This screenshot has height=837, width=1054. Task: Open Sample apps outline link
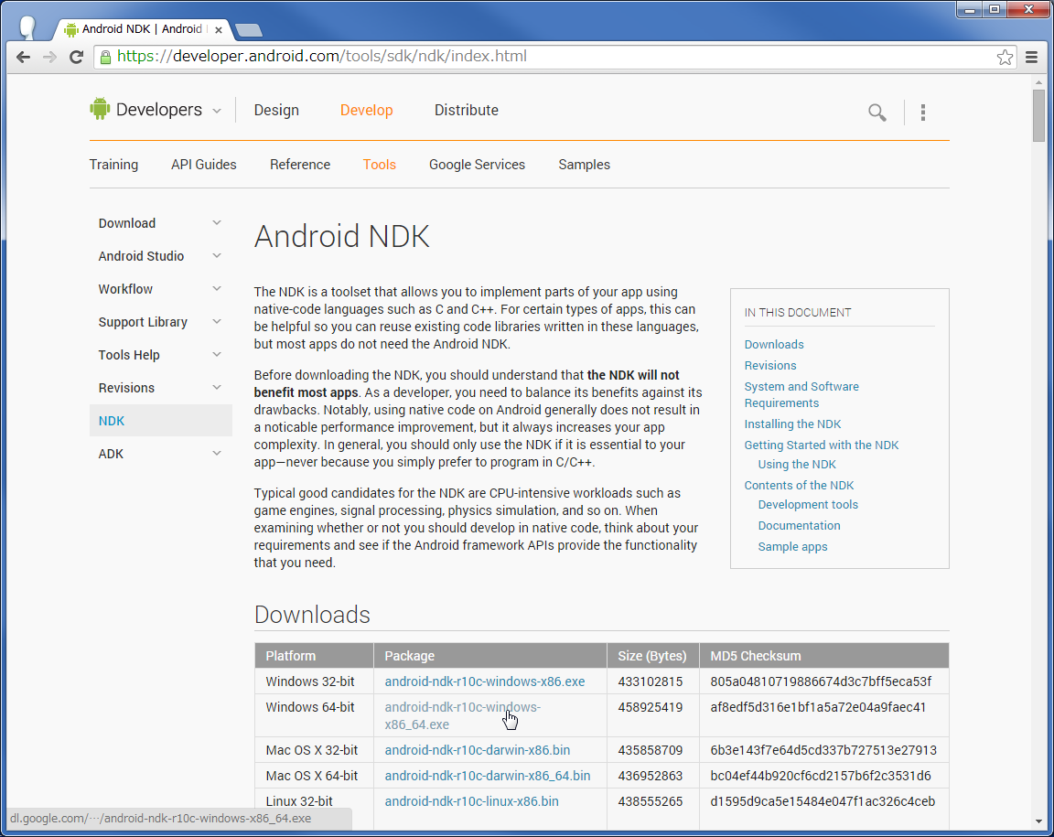pos(792,547)
